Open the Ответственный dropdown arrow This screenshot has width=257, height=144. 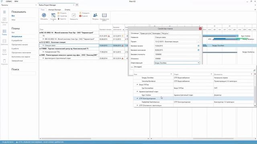pyautogui.click(x=198, y=63)
